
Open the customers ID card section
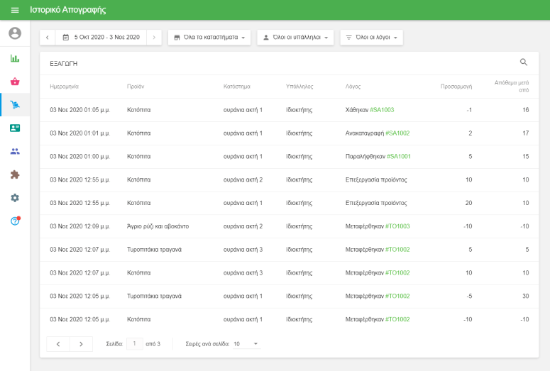[x=15, y=128]
